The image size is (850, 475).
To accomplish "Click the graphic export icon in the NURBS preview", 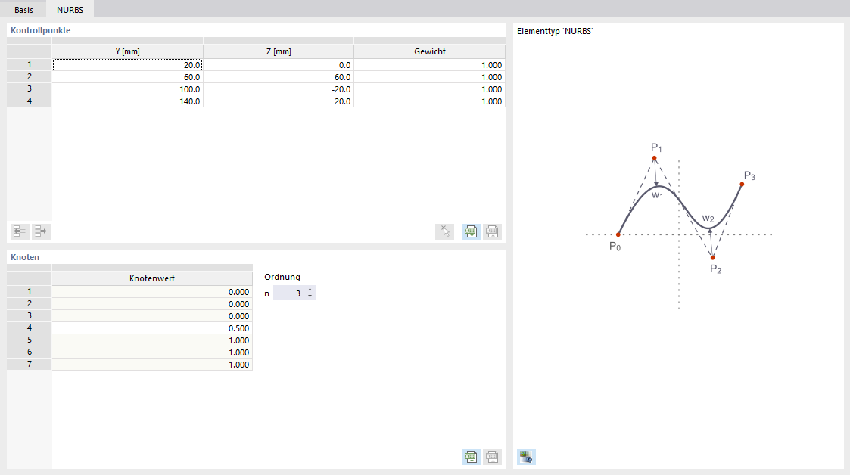I will point(525,457).
